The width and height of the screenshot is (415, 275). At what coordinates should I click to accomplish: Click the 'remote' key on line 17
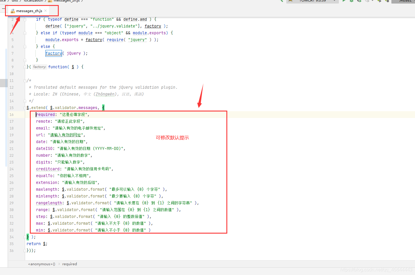[x=43, y=122]
